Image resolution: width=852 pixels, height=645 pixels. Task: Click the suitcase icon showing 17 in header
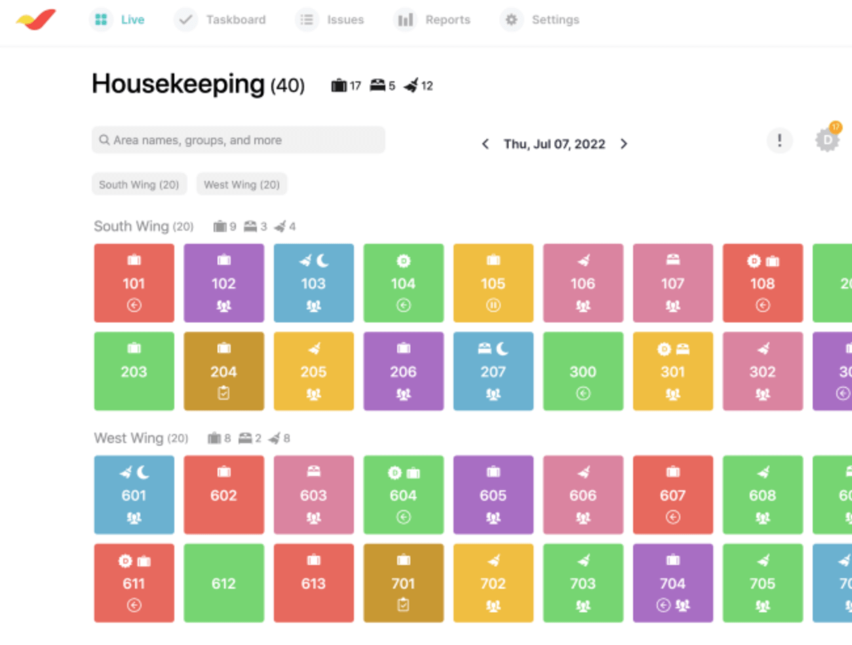(x=339, y=85)
